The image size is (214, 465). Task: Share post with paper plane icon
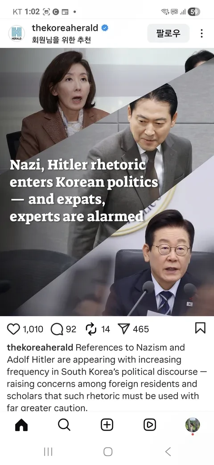pyautogui.click(x=124, y=329)
